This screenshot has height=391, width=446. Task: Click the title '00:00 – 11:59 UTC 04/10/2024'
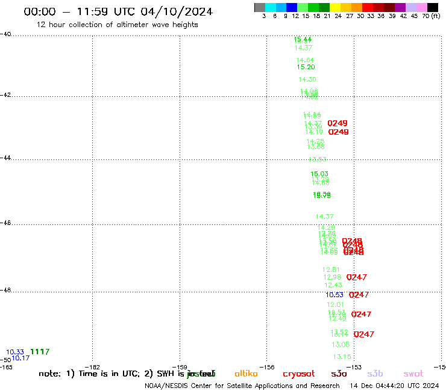pyautogui.click(x=118, y=11)
